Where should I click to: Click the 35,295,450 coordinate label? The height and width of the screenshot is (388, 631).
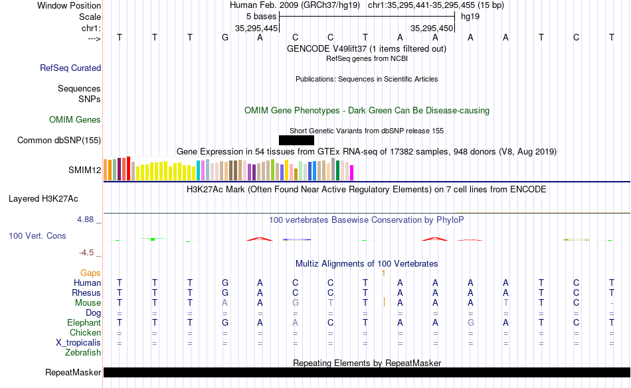(x=432, y=28)
